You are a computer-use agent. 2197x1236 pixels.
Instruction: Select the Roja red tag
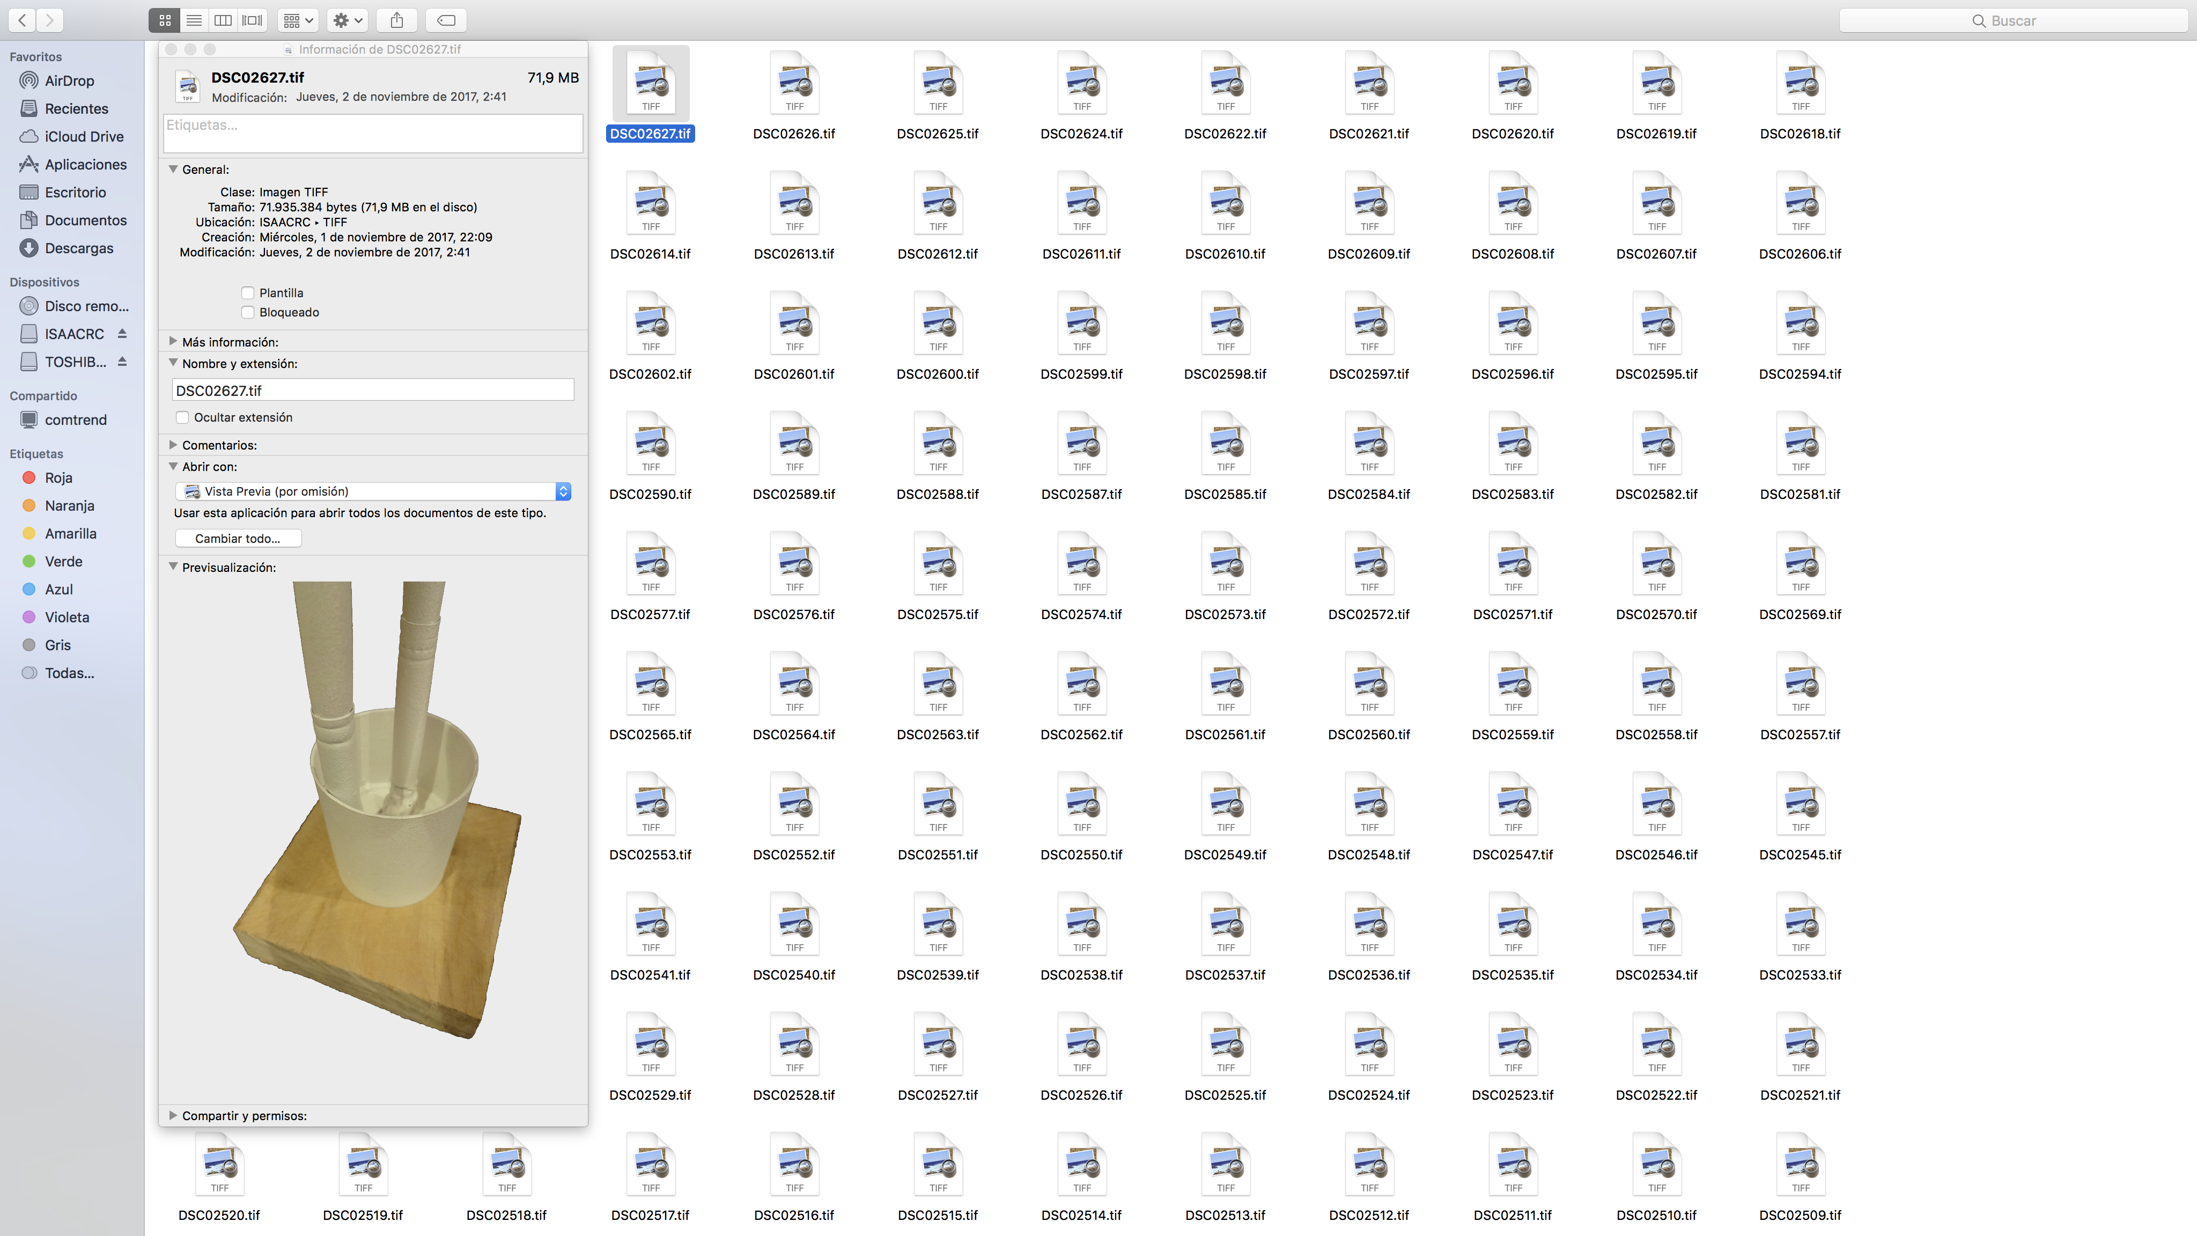coord(58,477)
